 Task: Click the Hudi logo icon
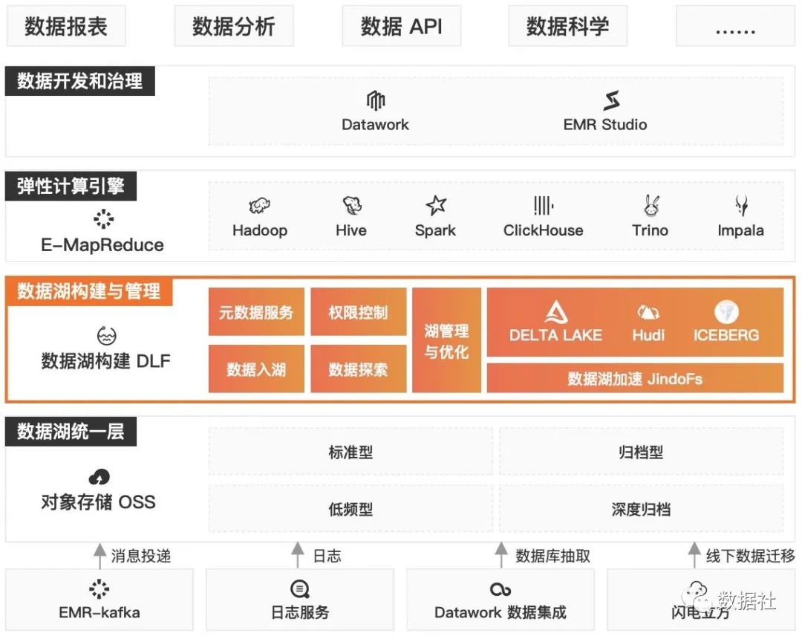648,311
